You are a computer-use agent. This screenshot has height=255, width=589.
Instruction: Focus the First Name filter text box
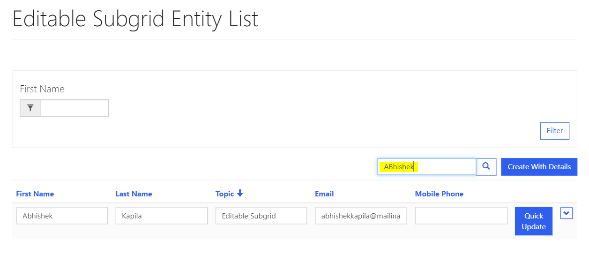(x=74, y=108)
